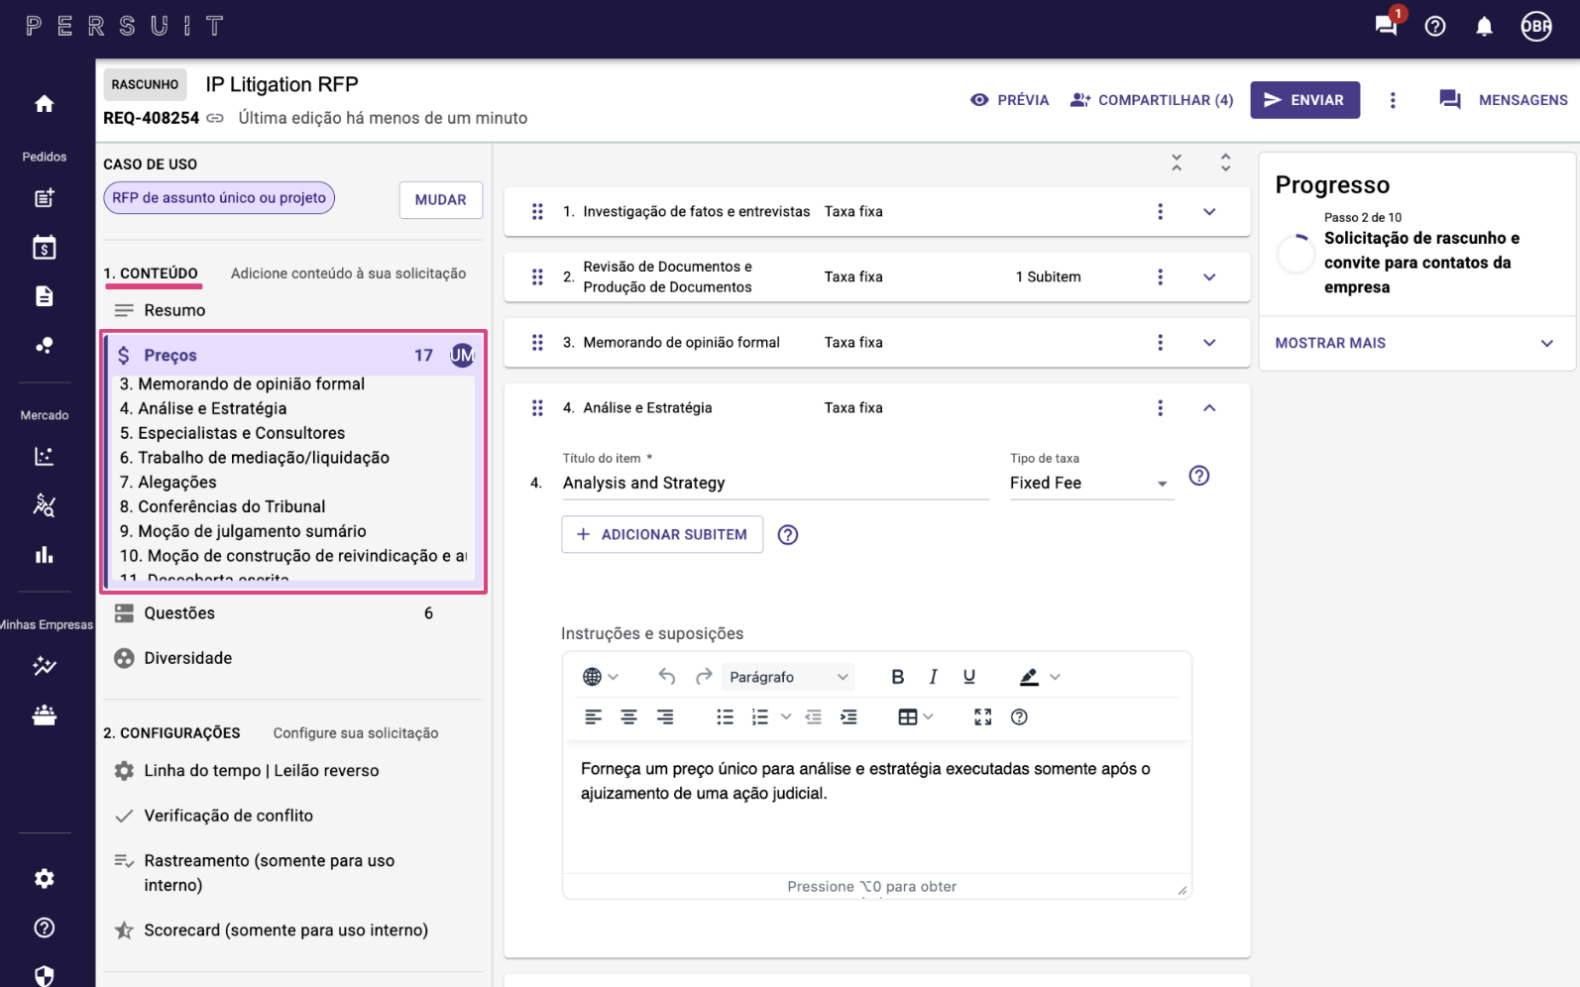Select RFP de assunto único ou projeto chip
The image size is (1580, 987).
coord(219,198)
